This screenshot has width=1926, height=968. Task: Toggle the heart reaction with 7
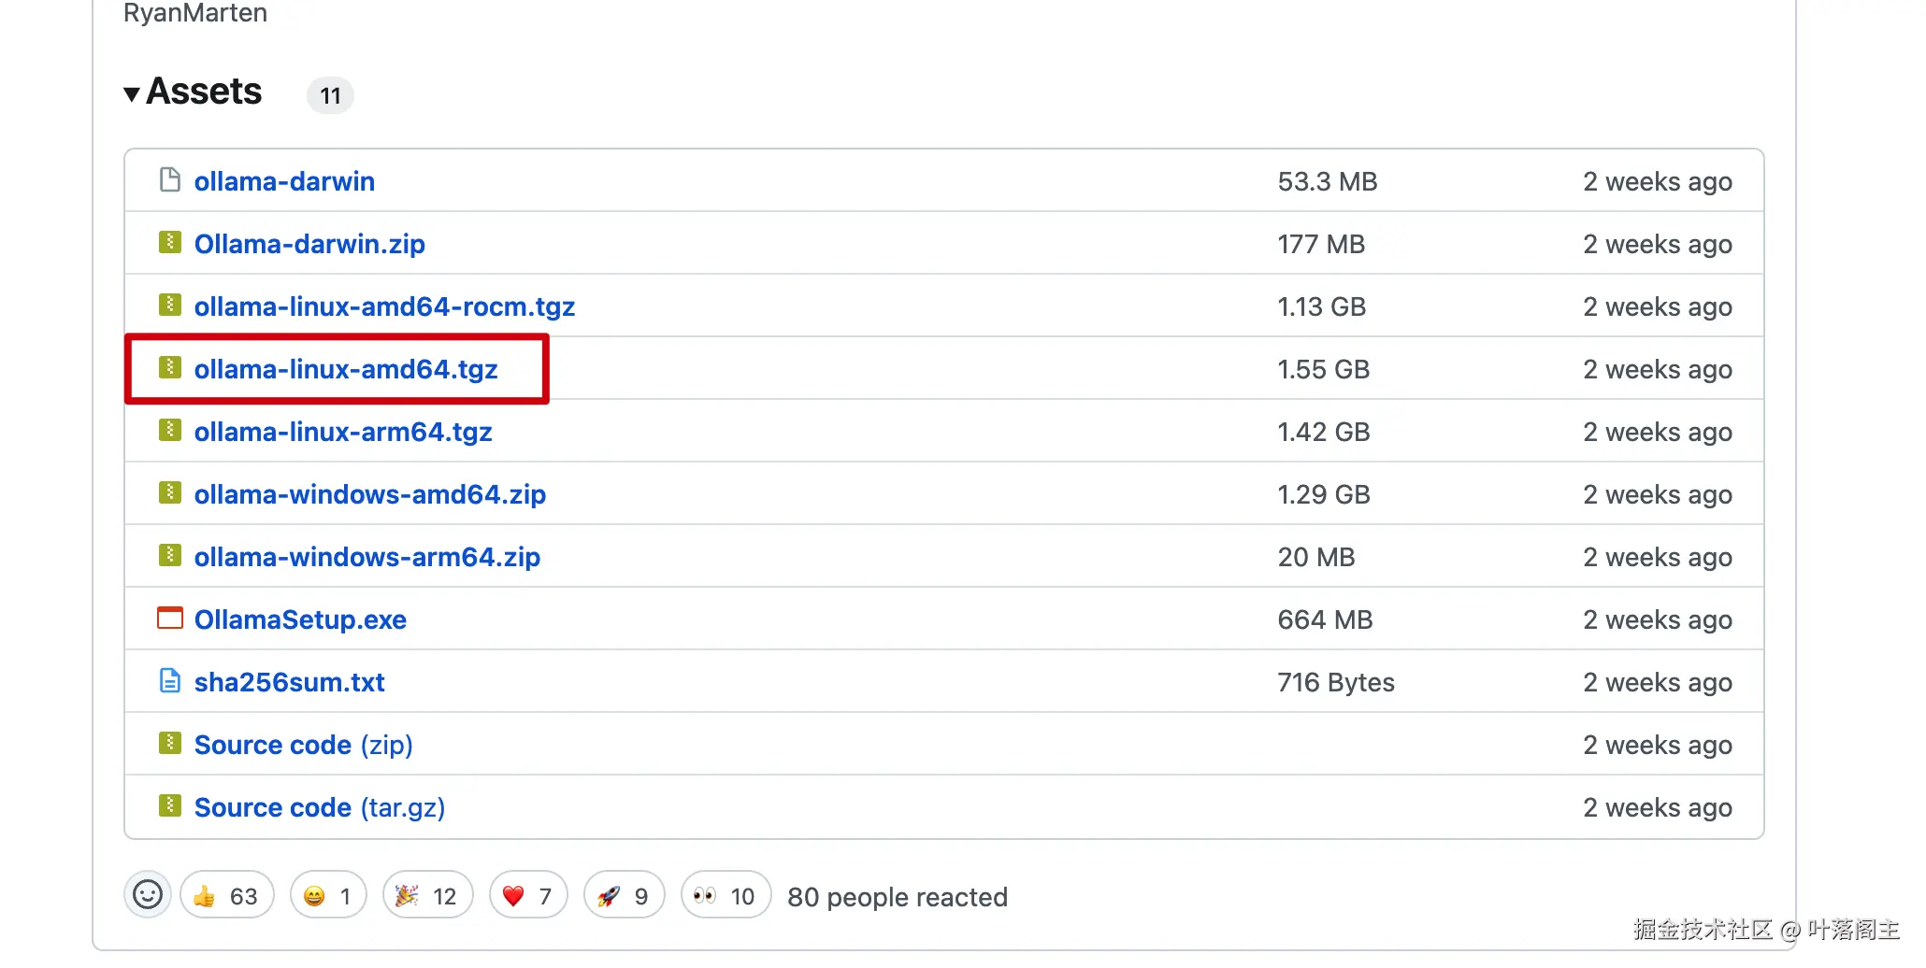pos(528,895)
